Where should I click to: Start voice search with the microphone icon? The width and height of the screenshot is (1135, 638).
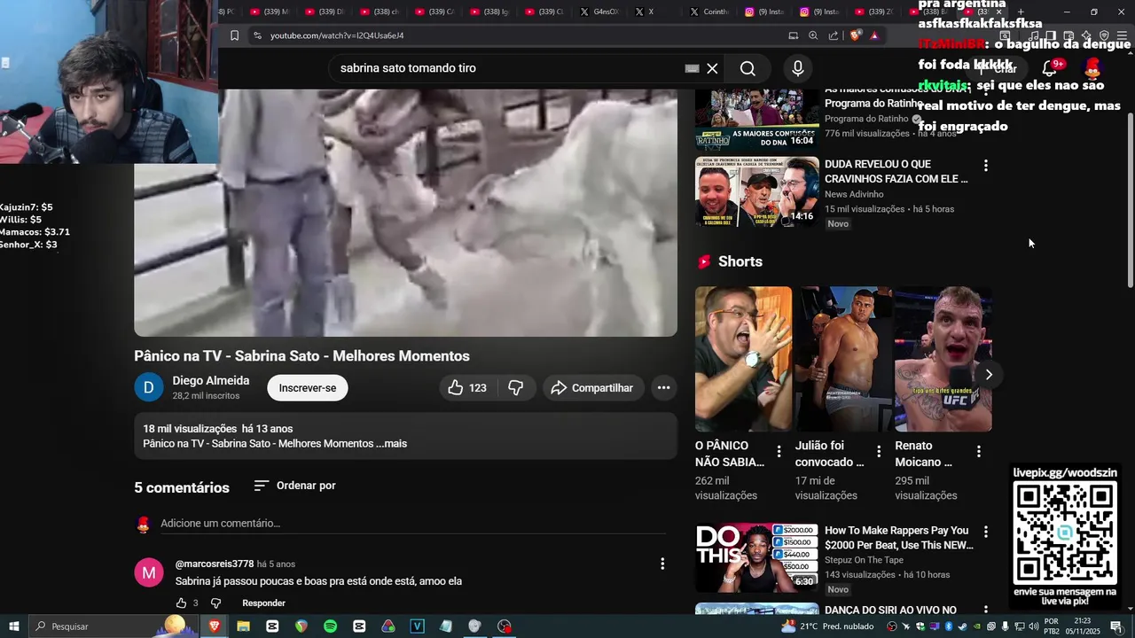pos(798,68)
